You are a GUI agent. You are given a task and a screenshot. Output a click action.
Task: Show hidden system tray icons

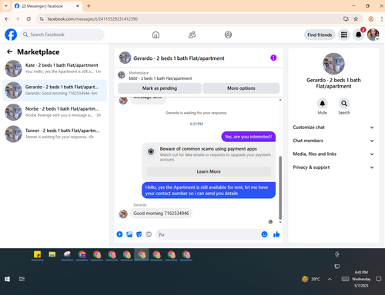pyautogui.click(x=330, y=279)
